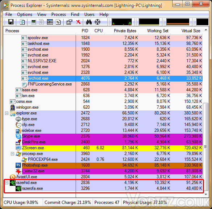Open the View menu
The width and height of the screenshot is (212, 209).
click(x=42, y=14)
